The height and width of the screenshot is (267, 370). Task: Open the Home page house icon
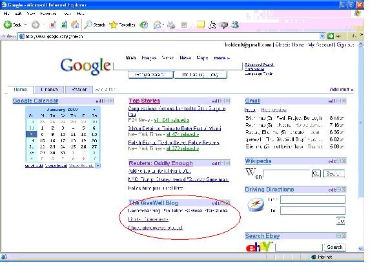tap(75, 25)
